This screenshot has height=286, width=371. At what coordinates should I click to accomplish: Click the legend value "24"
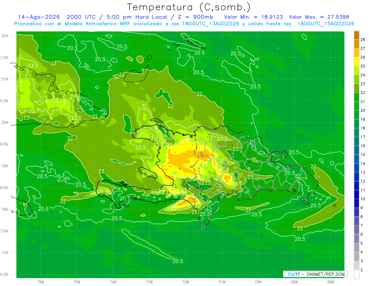pos(363,75)
